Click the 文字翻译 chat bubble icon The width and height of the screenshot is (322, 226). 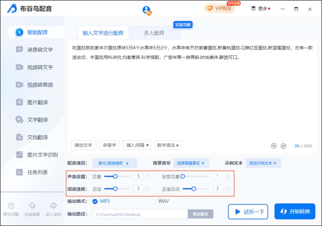[19, 120]
